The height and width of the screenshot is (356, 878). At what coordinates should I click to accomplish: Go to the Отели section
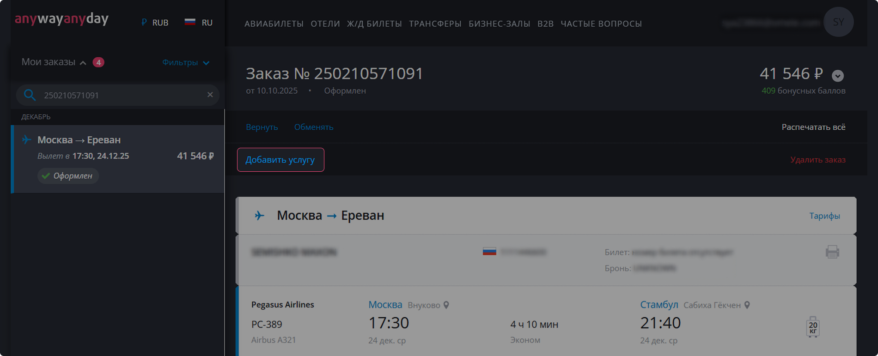click(x=325, y=24)
